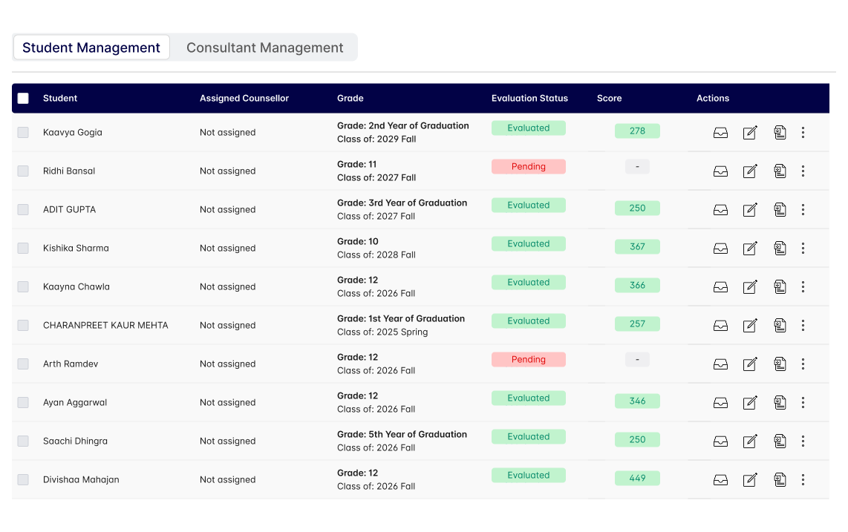848x532 pixels.
Task: Check the row checkbox for Ayan Aggarwal
Action: [23, 402]
